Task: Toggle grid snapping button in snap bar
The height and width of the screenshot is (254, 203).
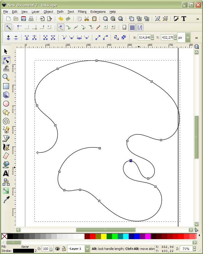Action: click(132, 27)
